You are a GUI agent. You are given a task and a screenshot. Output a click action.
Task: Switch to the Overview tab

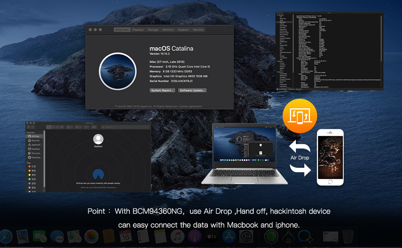point(122,30)
